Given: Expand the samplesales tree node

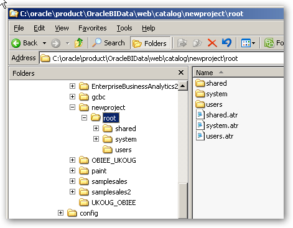Looking at the screenshot, I should (72, 181).
